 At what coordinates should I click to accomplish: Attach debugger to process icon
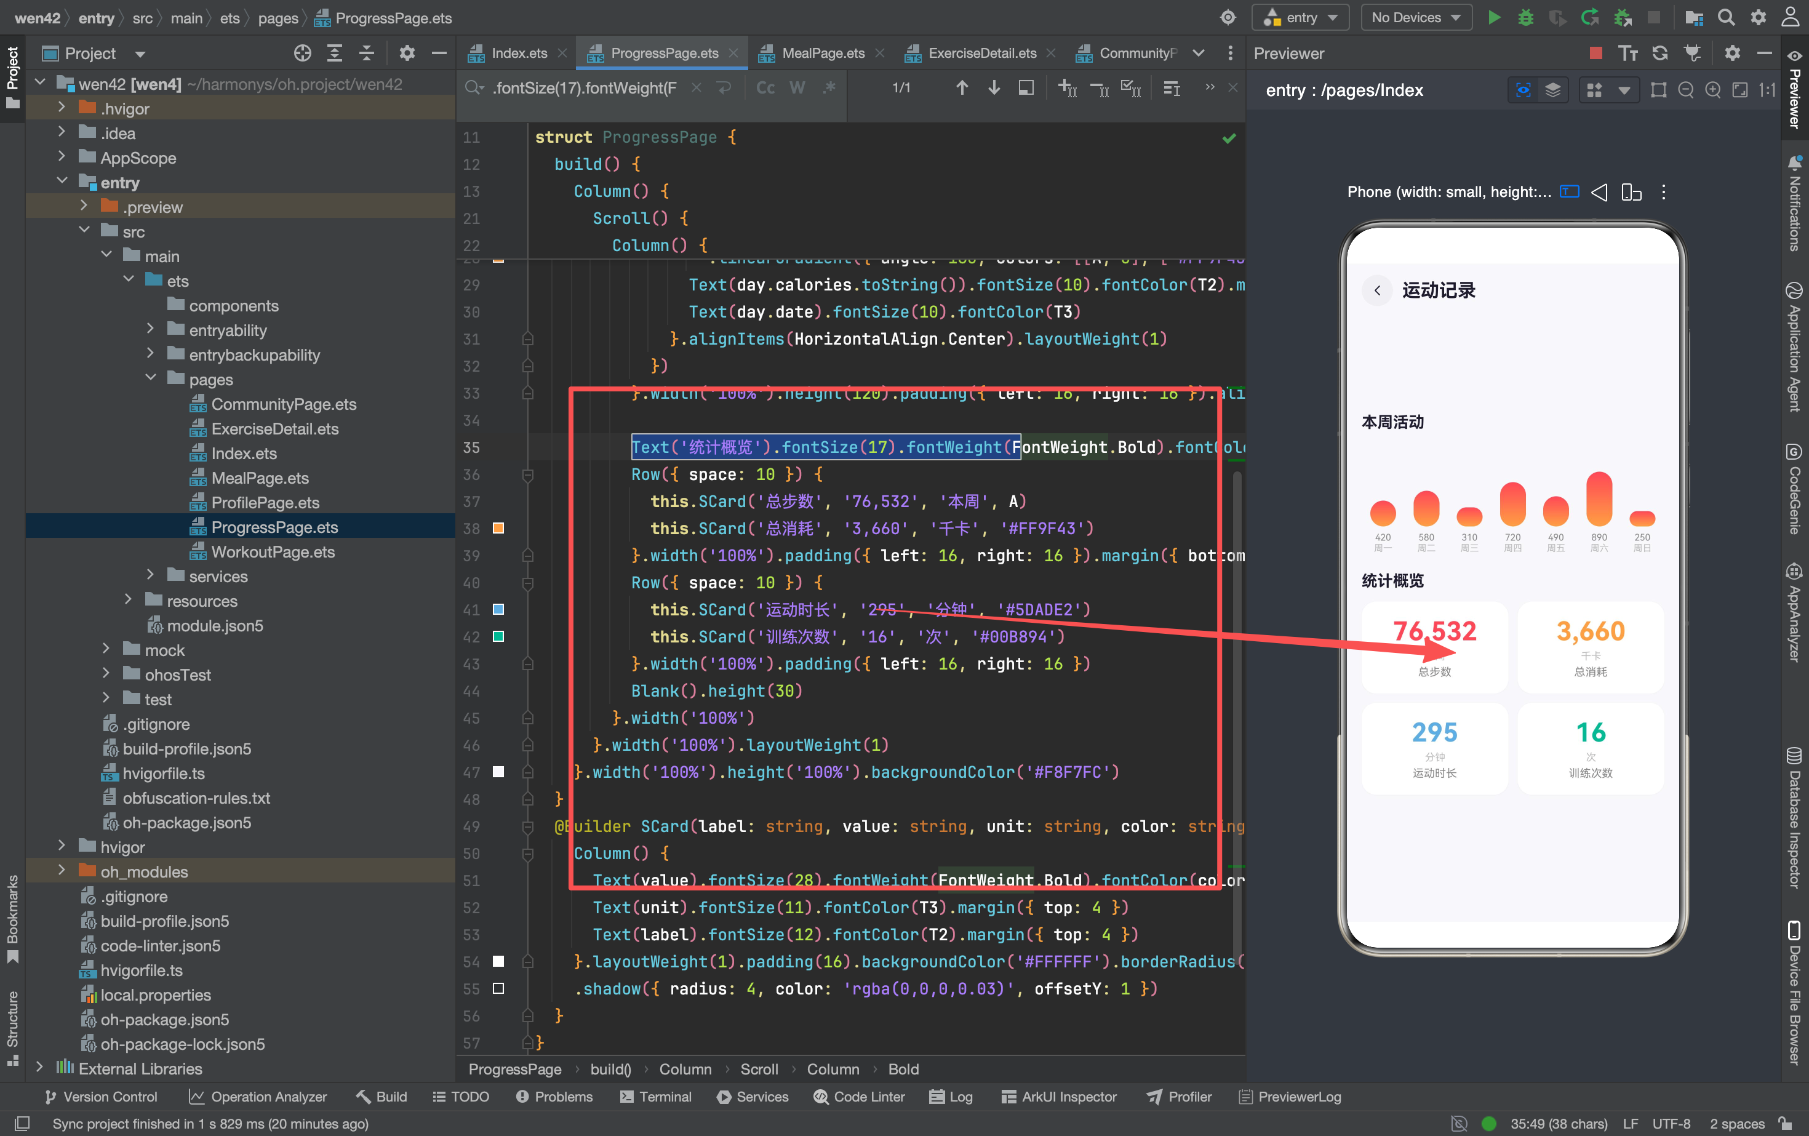1622,17
